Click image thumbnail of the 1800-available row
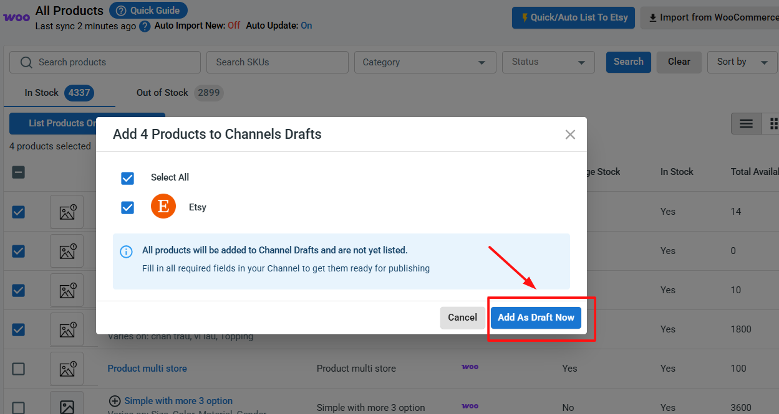The image size is (779, 414). pyautogui.click(x=67, y=330)
